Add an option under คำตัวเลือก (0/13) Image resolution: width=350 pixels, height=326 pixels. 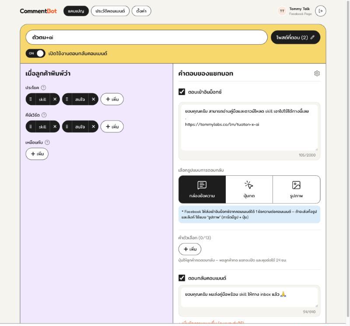pyautogui.click(x=190, y=249)
